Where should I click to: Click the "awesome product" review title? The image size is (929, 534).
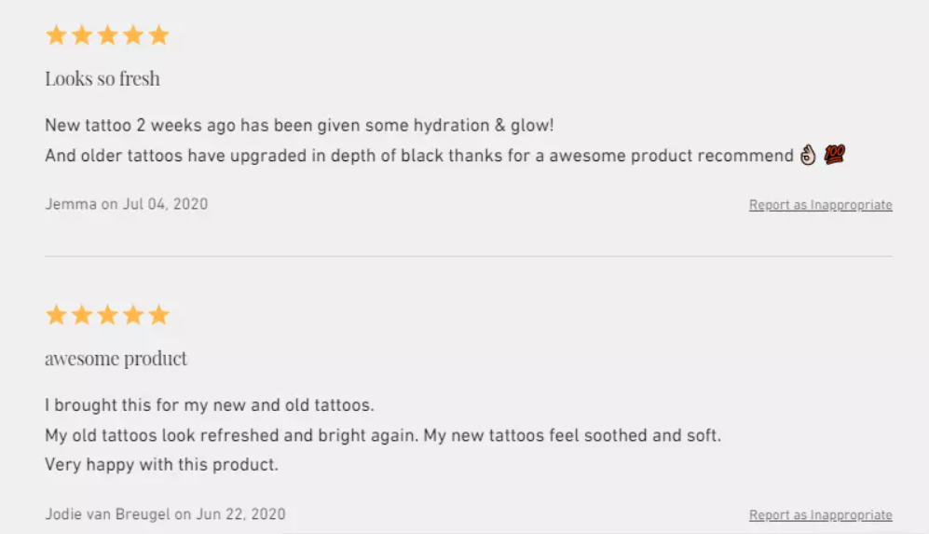(116, 359)
